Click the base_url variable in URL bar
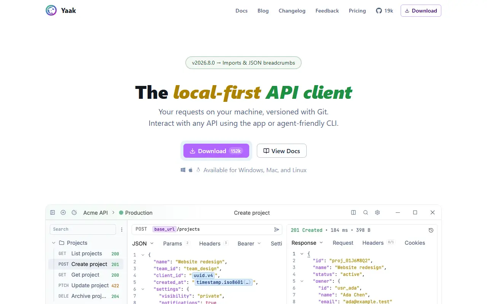The width and height of the screenshot is (487, 304). [164, 229]
